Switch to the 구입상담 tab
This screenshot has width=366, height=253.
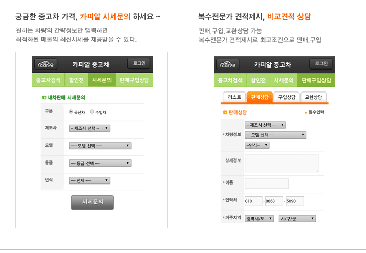click(286, 97)
